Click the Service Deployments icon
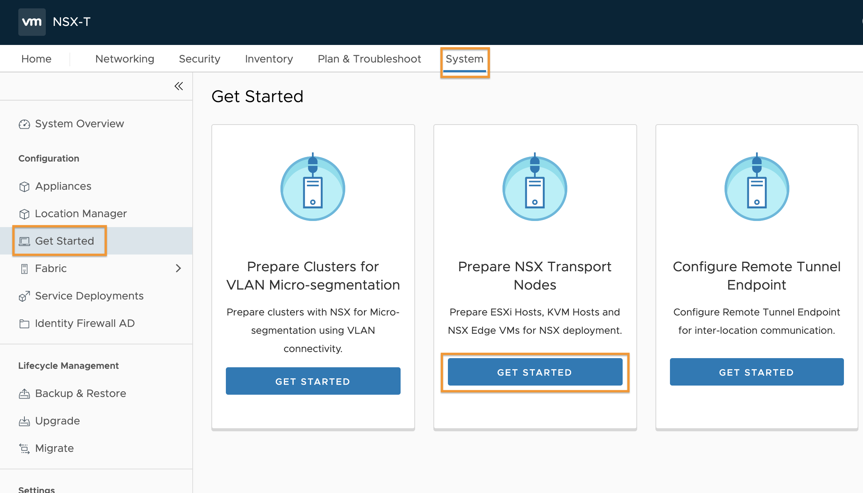Image resolution: width=863 pixels, height=493 pixels. pos(24,296)
